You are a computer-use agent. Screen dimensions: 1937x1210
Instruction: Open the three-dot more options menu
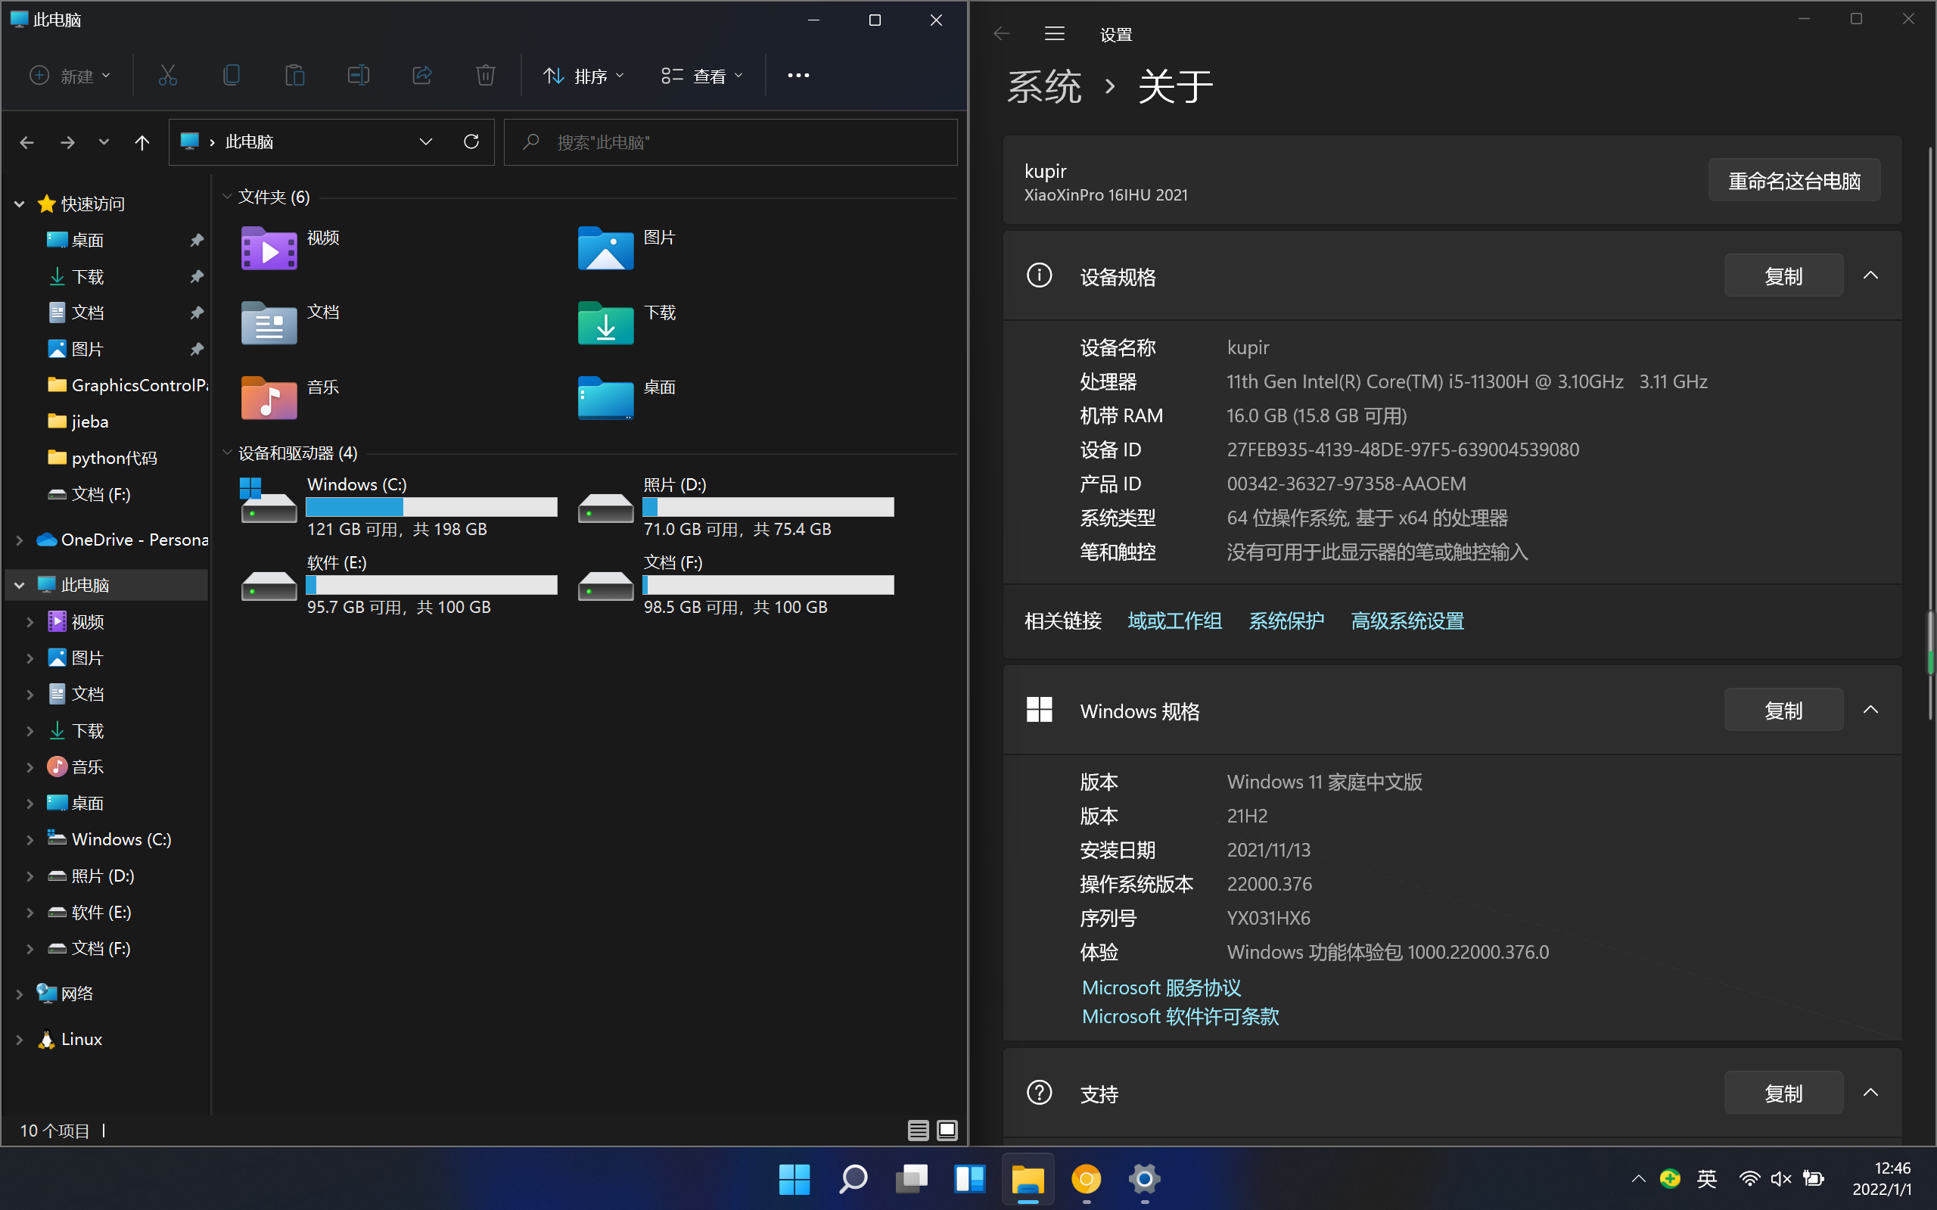coord(797,75)
